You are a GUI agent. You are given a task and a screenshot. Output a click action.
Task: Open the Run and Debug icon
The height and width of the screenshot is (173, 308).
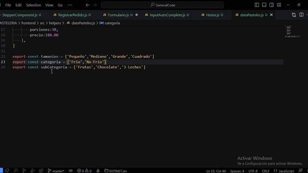[x=32, y=171]
